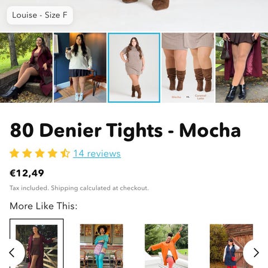Select the highlighted studio thumbnail with beige dress
This screenshot has width=268, height=268.
(134, 68)
